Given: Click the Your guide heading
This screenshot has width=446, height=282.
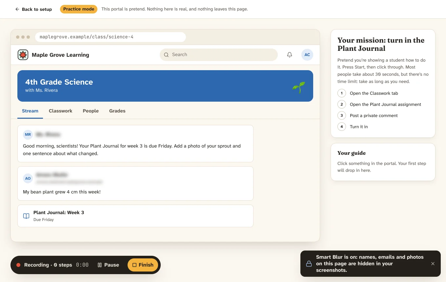Looking at the screenshot, I should (x=352, y=153).
